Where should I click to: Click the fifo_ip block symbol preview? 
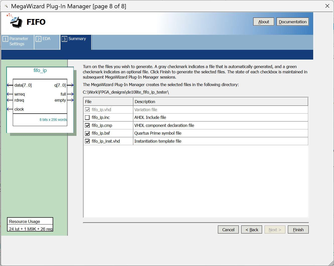pos(40,100)
